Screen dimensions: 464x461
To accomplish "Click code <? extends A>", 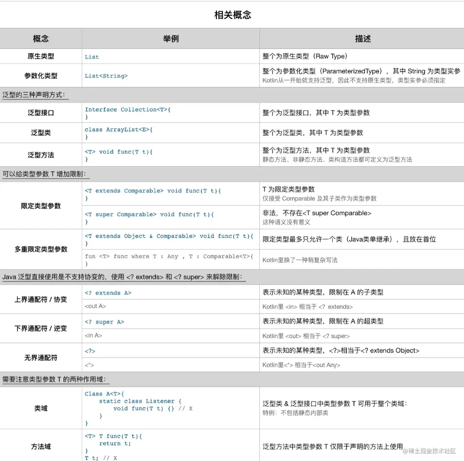I will pos(108,293).
